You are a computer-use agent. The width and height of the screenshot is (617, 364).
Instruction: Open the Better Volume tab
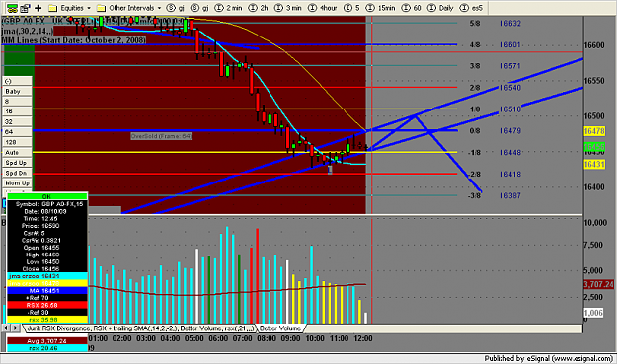tap(280, 328)
